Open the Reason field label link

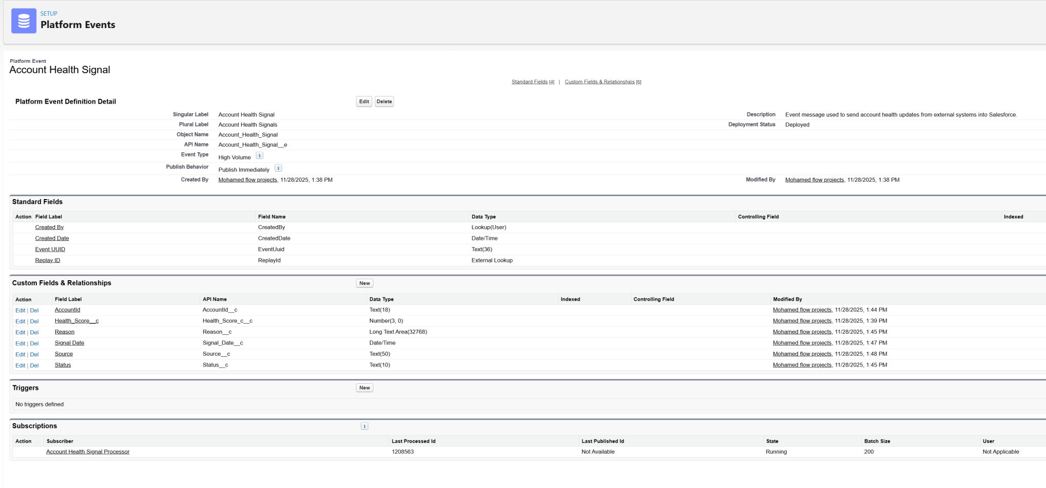tap(64, 332)
